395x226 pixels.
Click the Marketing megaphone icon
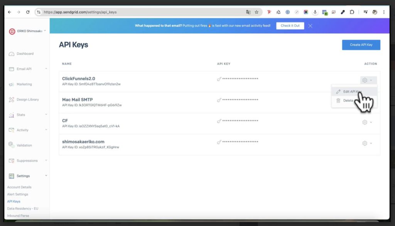(x=12, y=84)
